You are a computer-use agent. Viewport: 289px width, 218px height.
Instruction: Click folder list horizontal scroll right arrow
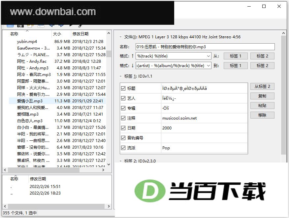click(109, 206)
